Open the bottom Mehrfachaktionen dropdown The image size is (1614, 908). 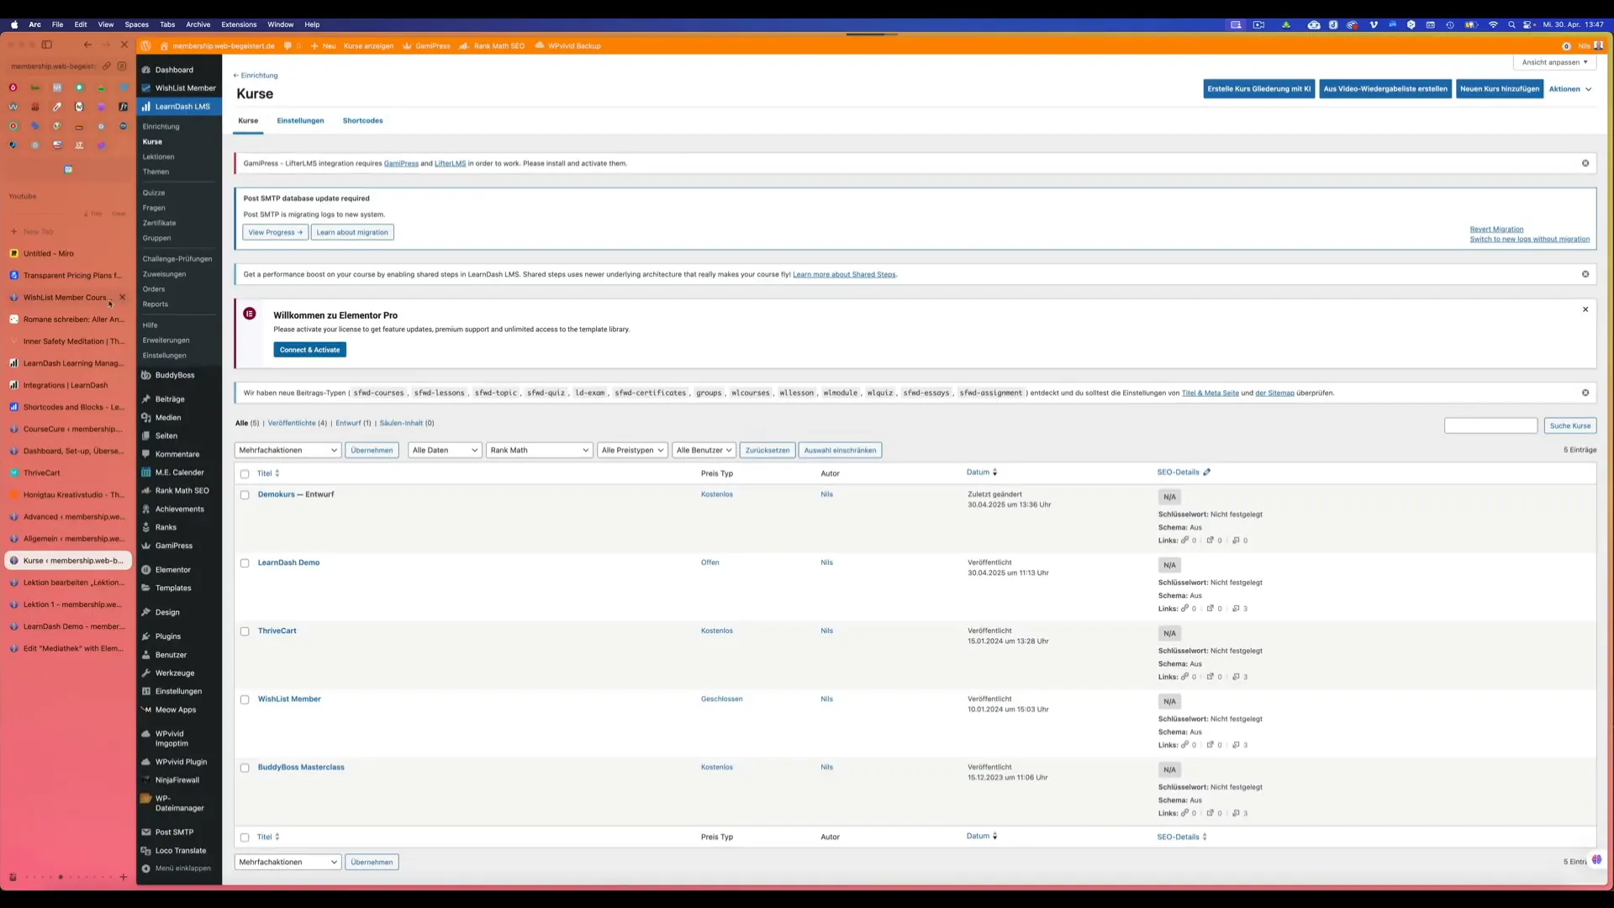(287, 862)
